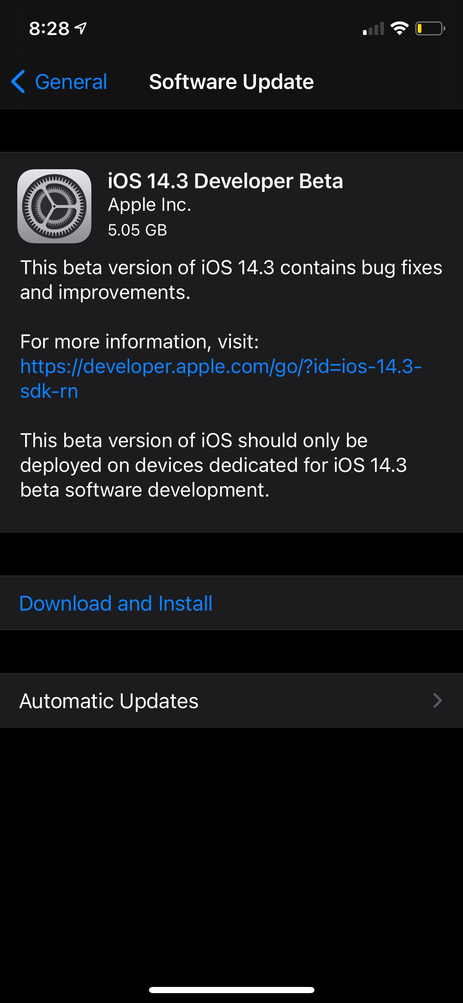Viewport: 463px width, 1003px height.
Task: Tap the Apple Inc. publisher text
Action: pos(149,205)
